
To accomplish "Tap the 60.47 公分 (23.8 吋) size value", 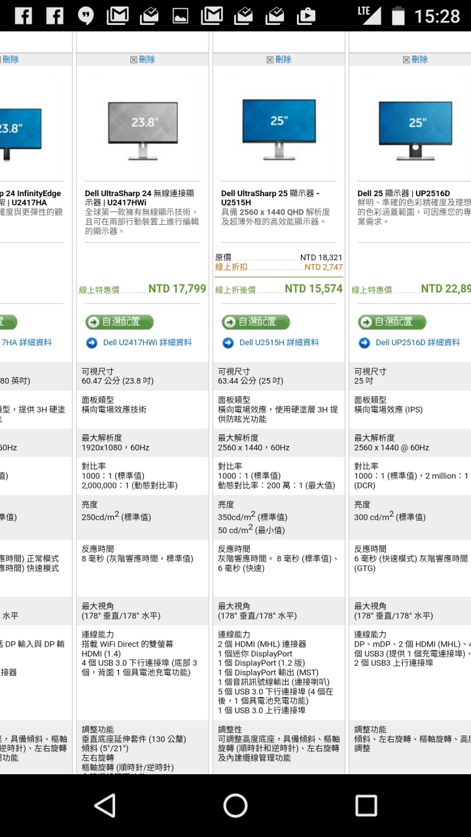I will tap(118, 381).
